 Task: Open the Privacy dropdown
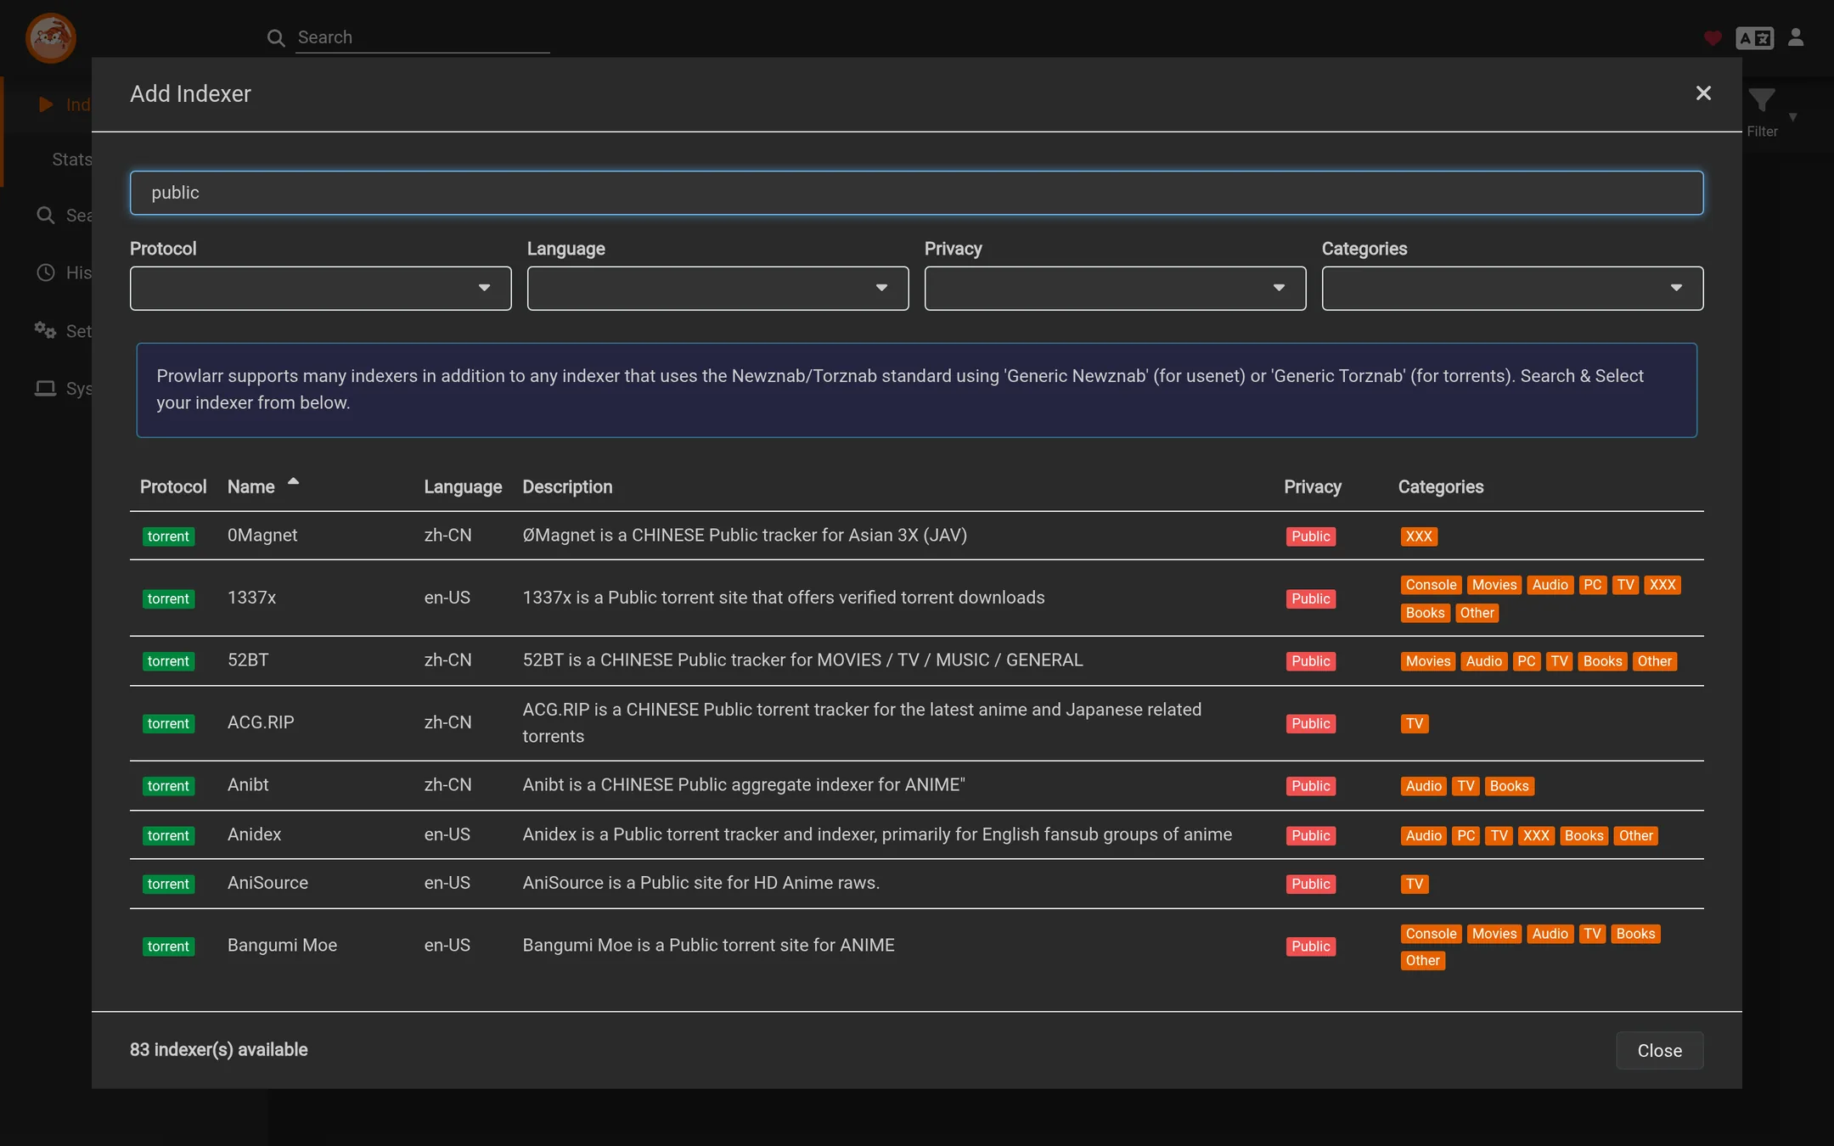[1116, 289]
